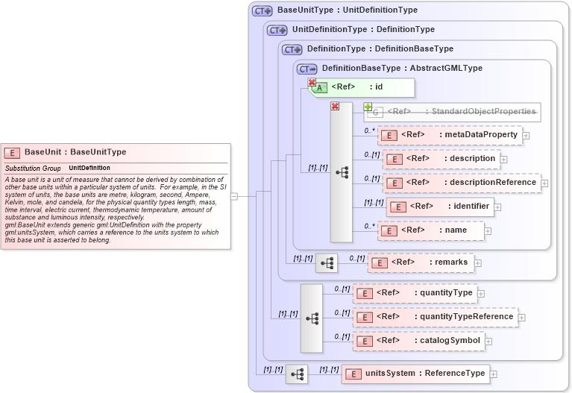Click the E icon of name element
Image resolution: width=572 pixels, height=393 pixels.
(x=389, y=231)
